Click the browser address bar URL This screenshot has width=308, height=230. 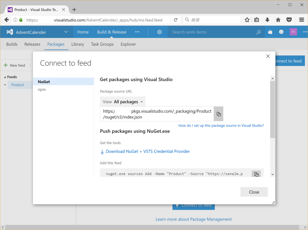[94, 20]
